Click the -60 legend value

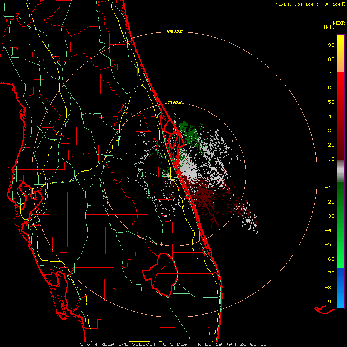[330, 259]
